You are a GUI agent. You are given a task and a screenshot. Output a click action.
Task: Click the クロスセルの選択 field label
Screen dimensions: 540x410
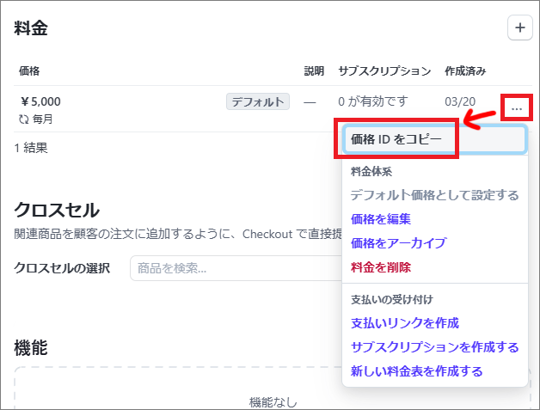click(x=62, y=268)
